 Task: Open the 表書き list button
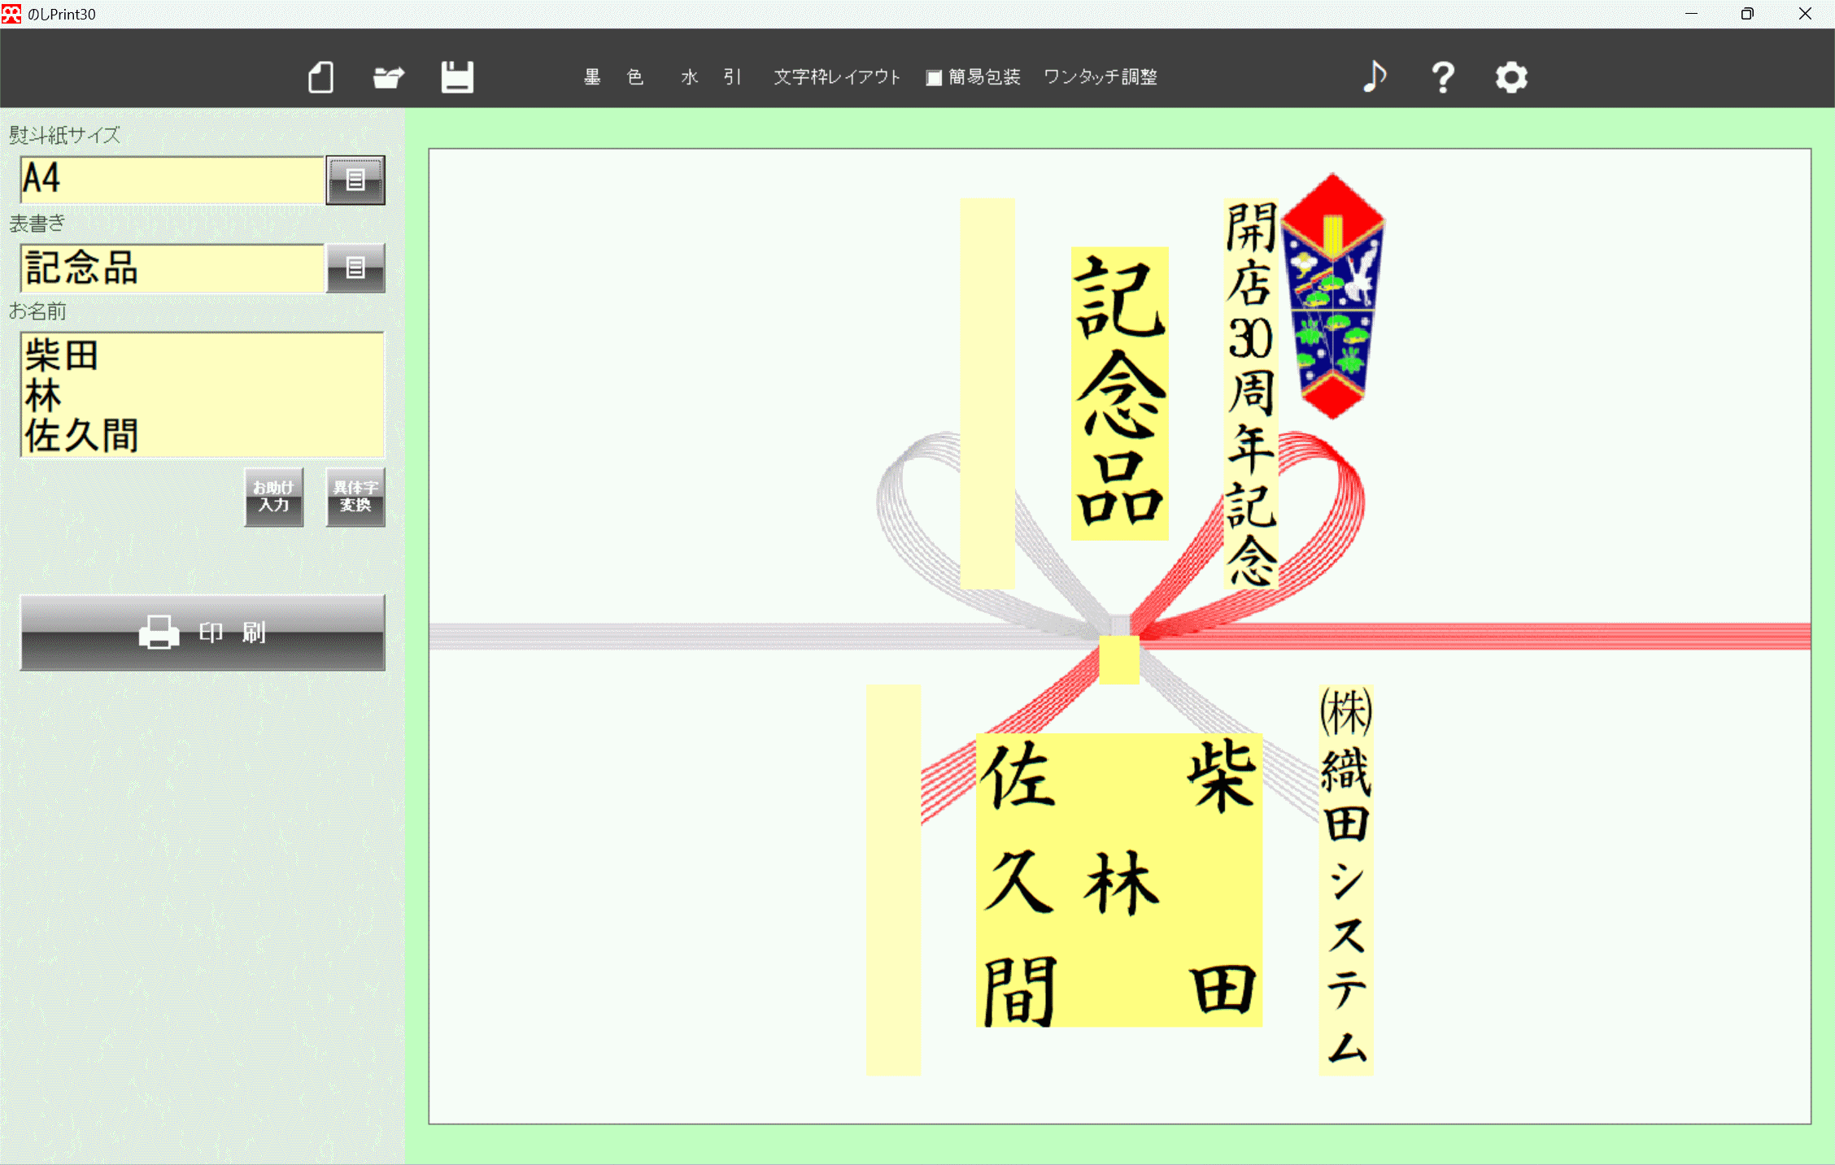(x=355, y=267)
